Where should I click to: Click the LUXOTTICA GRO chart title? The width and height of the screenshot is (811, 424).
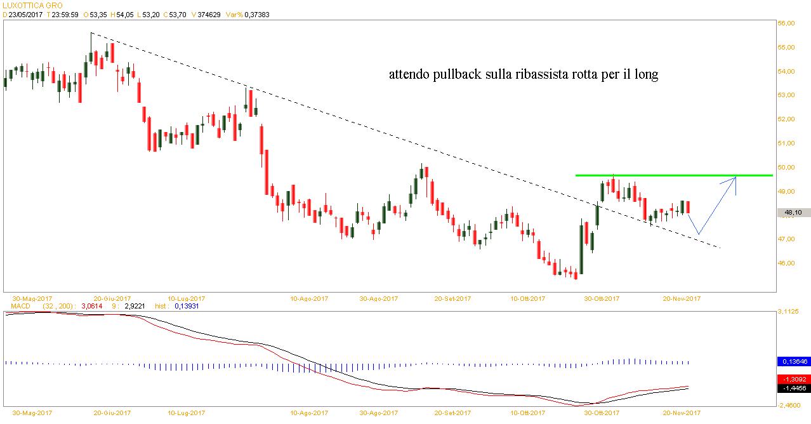tap(29, 5)
